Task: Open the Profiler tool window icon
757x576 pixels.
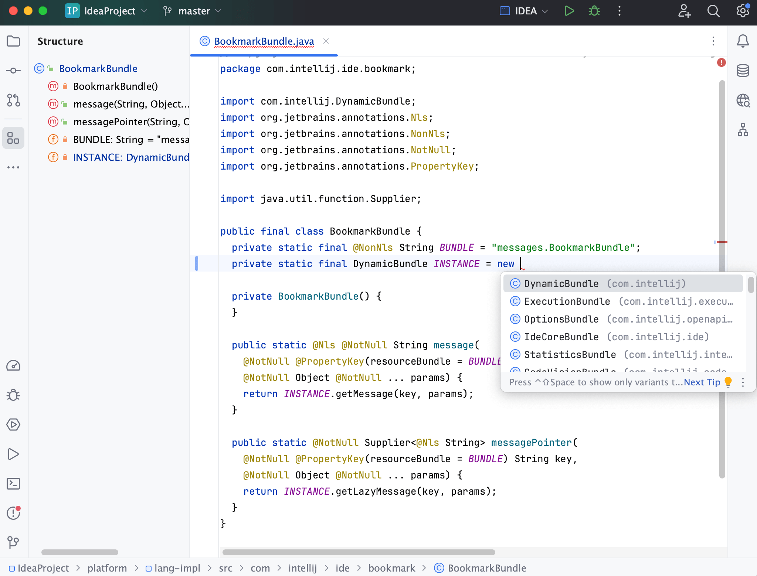Action: coord(13,366)
